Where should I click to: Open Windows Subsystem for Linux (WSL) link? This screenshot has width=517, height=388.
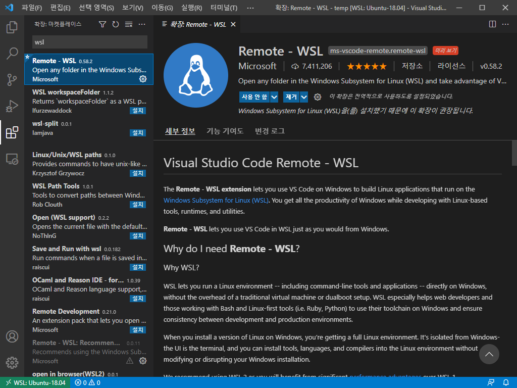pyautogui.click(x=216, y=200)
